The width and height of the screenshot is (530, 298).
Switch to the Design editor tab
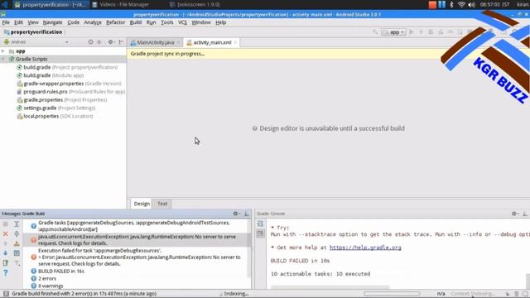click(x=142, y=204)
